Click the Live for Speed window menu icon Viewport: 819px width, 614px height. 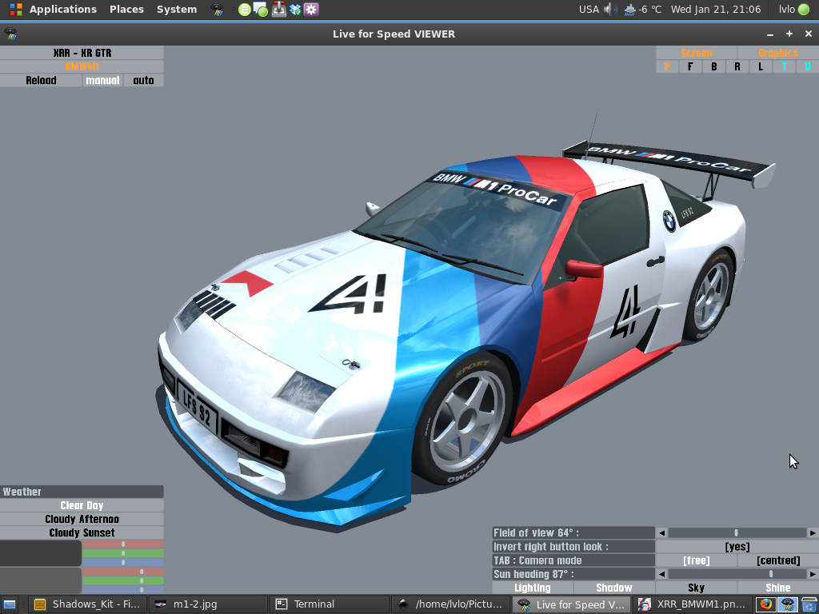10,34
